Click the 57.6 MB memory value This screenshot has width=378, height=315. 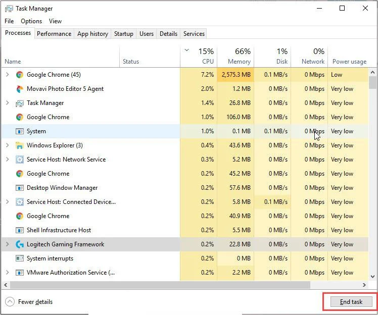(x=240, y=188)
